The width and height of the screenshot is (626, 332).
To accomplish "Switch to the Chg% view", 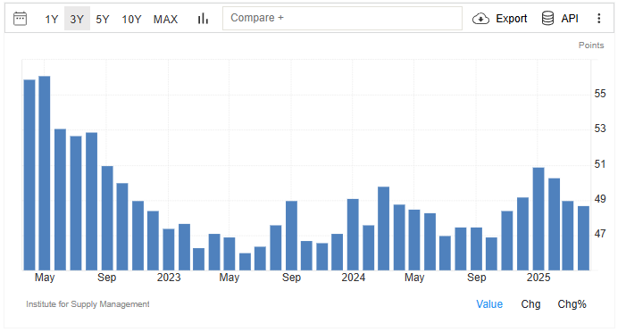I will (x=572, y=304).
